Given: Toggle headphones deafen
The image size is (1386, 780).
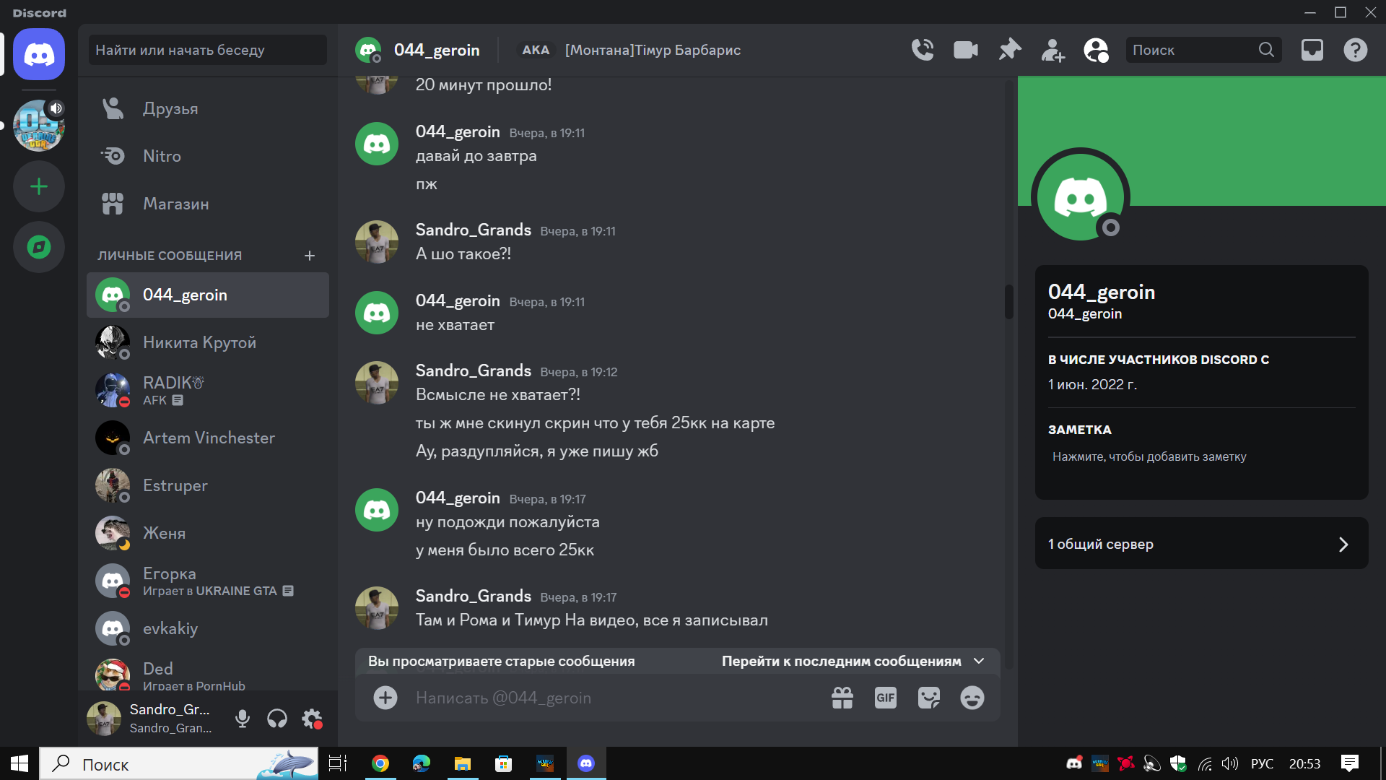Looking at the screenshot, I should tap(277, 719).
